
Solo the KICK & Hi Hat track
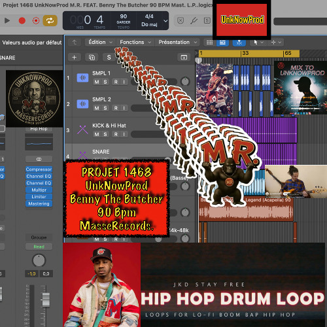click(x=105, y=134)
